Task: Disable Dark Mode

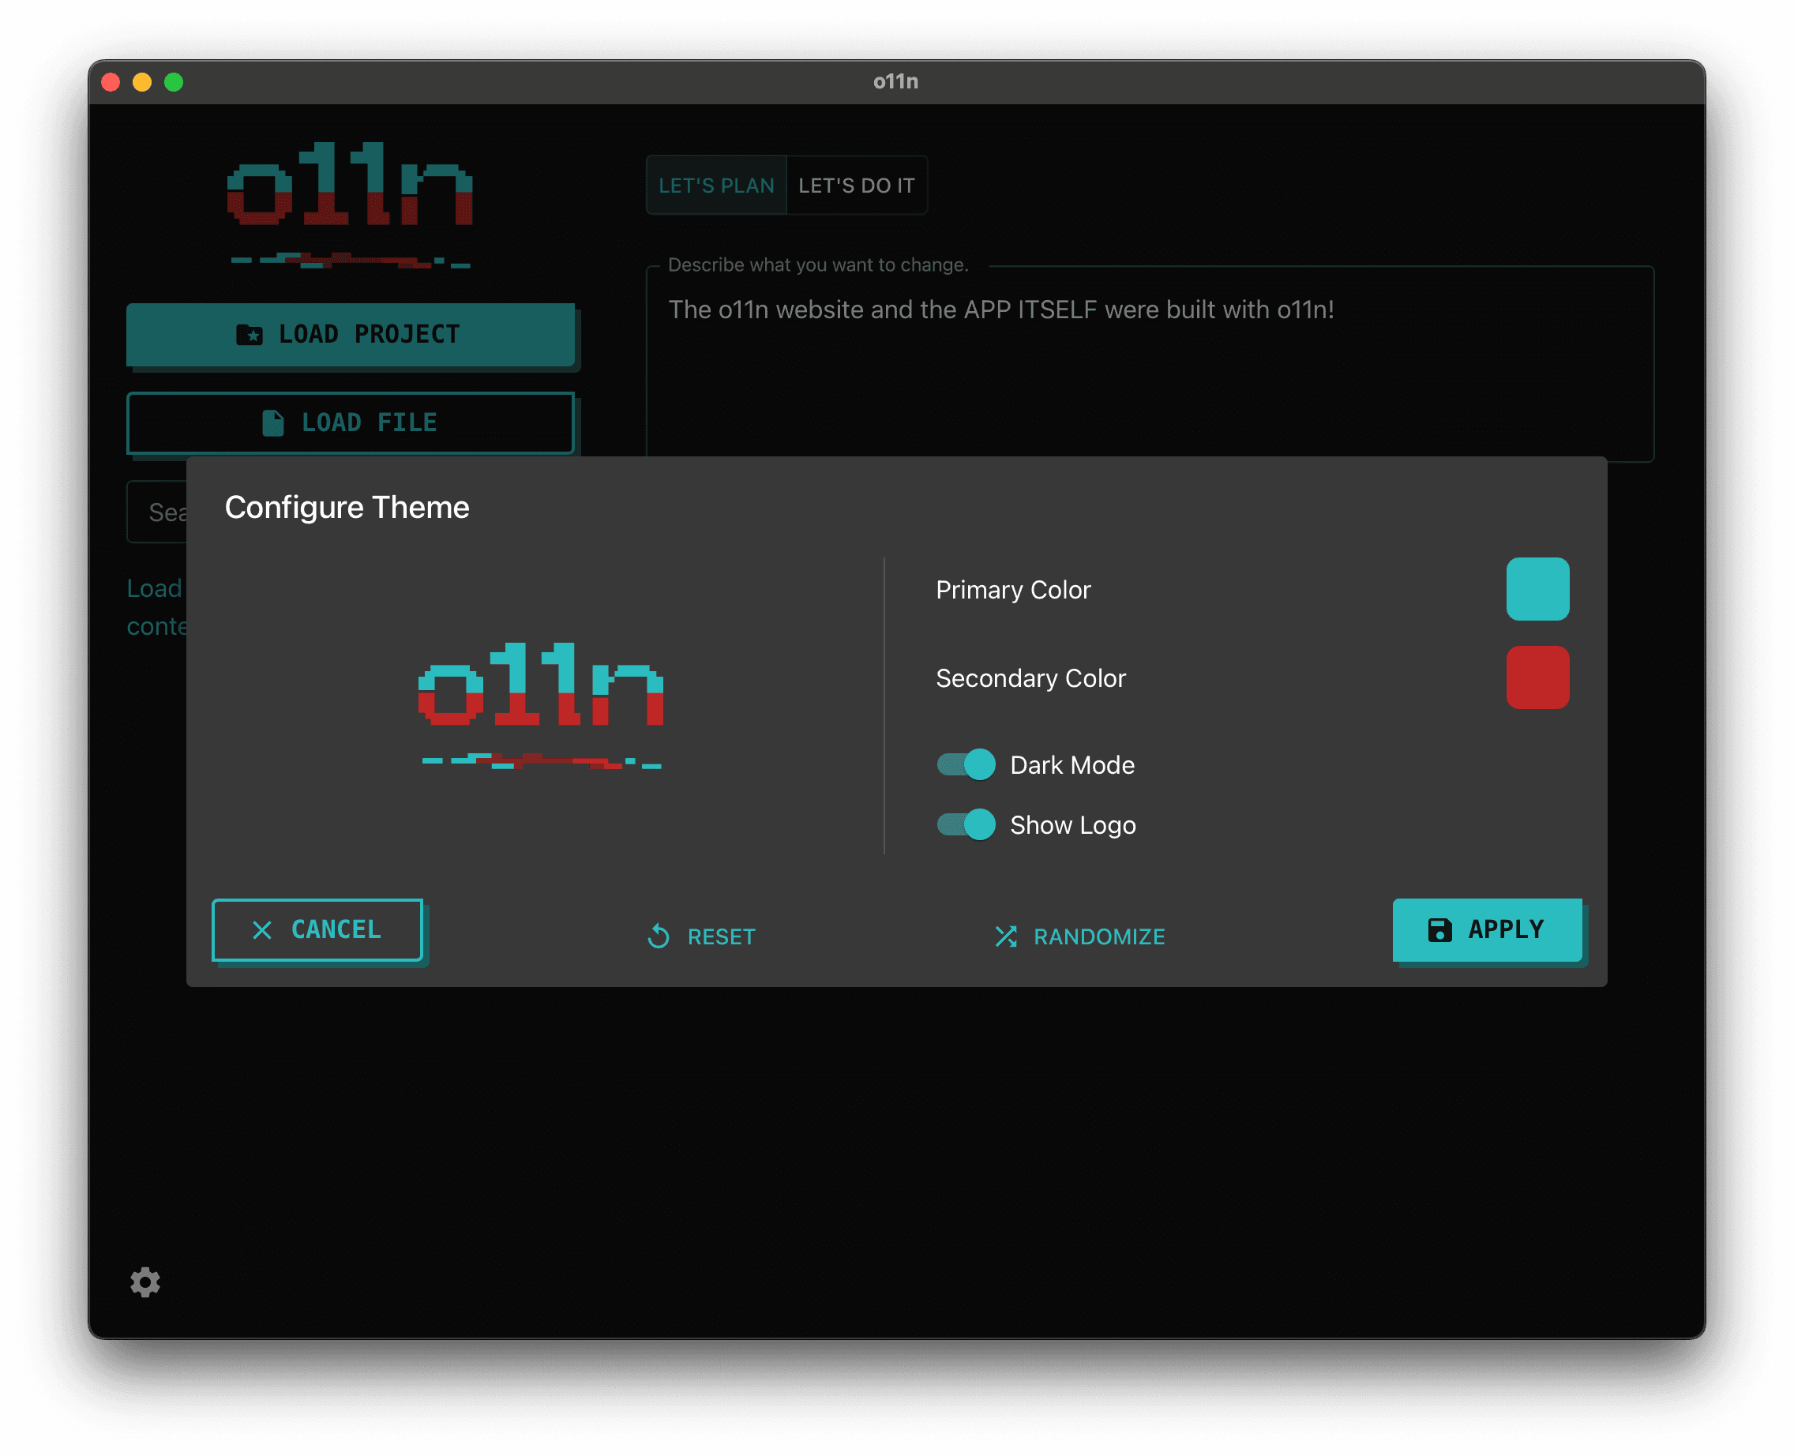Action: tap(965, 764)
